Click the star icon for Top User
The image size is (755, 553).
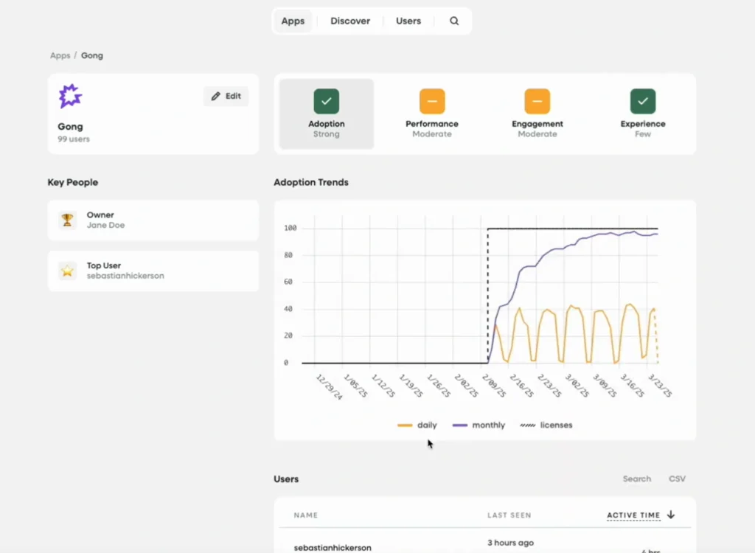67,271
